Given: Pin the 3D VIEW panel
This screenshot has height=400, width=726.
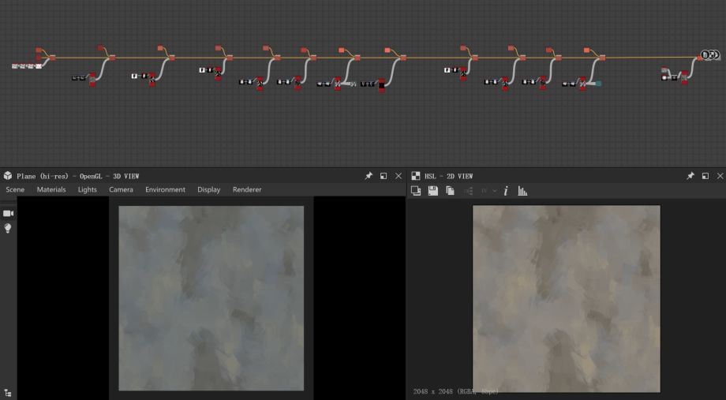Looking at the screenshot, I should [x=369, y=176].
